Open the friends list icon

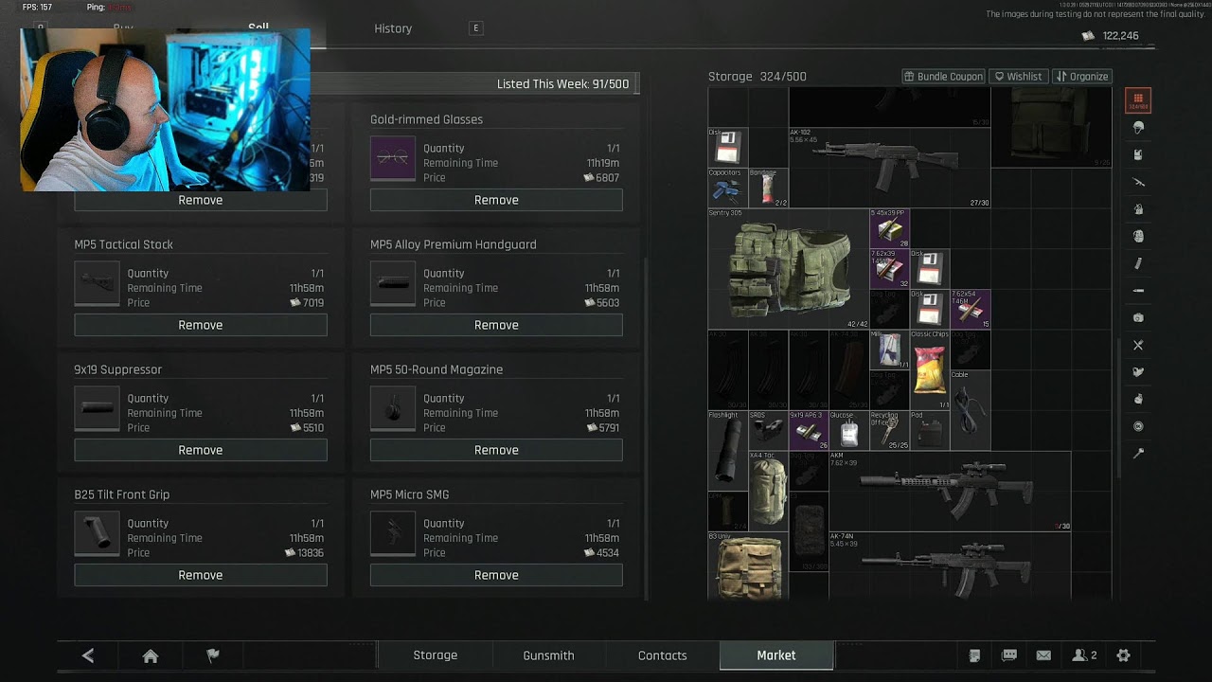click(x=1084, y=655)
